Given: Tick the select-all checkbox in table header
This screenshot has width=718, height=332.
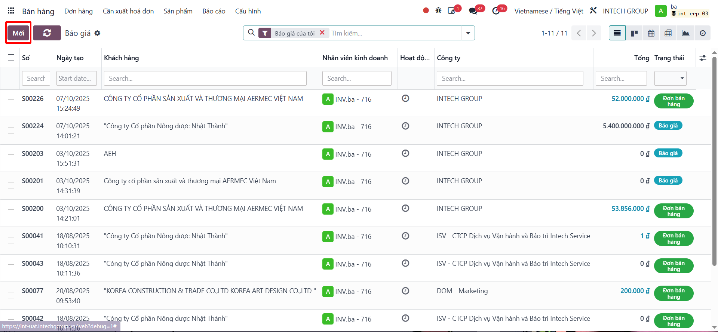Looking at the screenshot, I should [11, 58].
